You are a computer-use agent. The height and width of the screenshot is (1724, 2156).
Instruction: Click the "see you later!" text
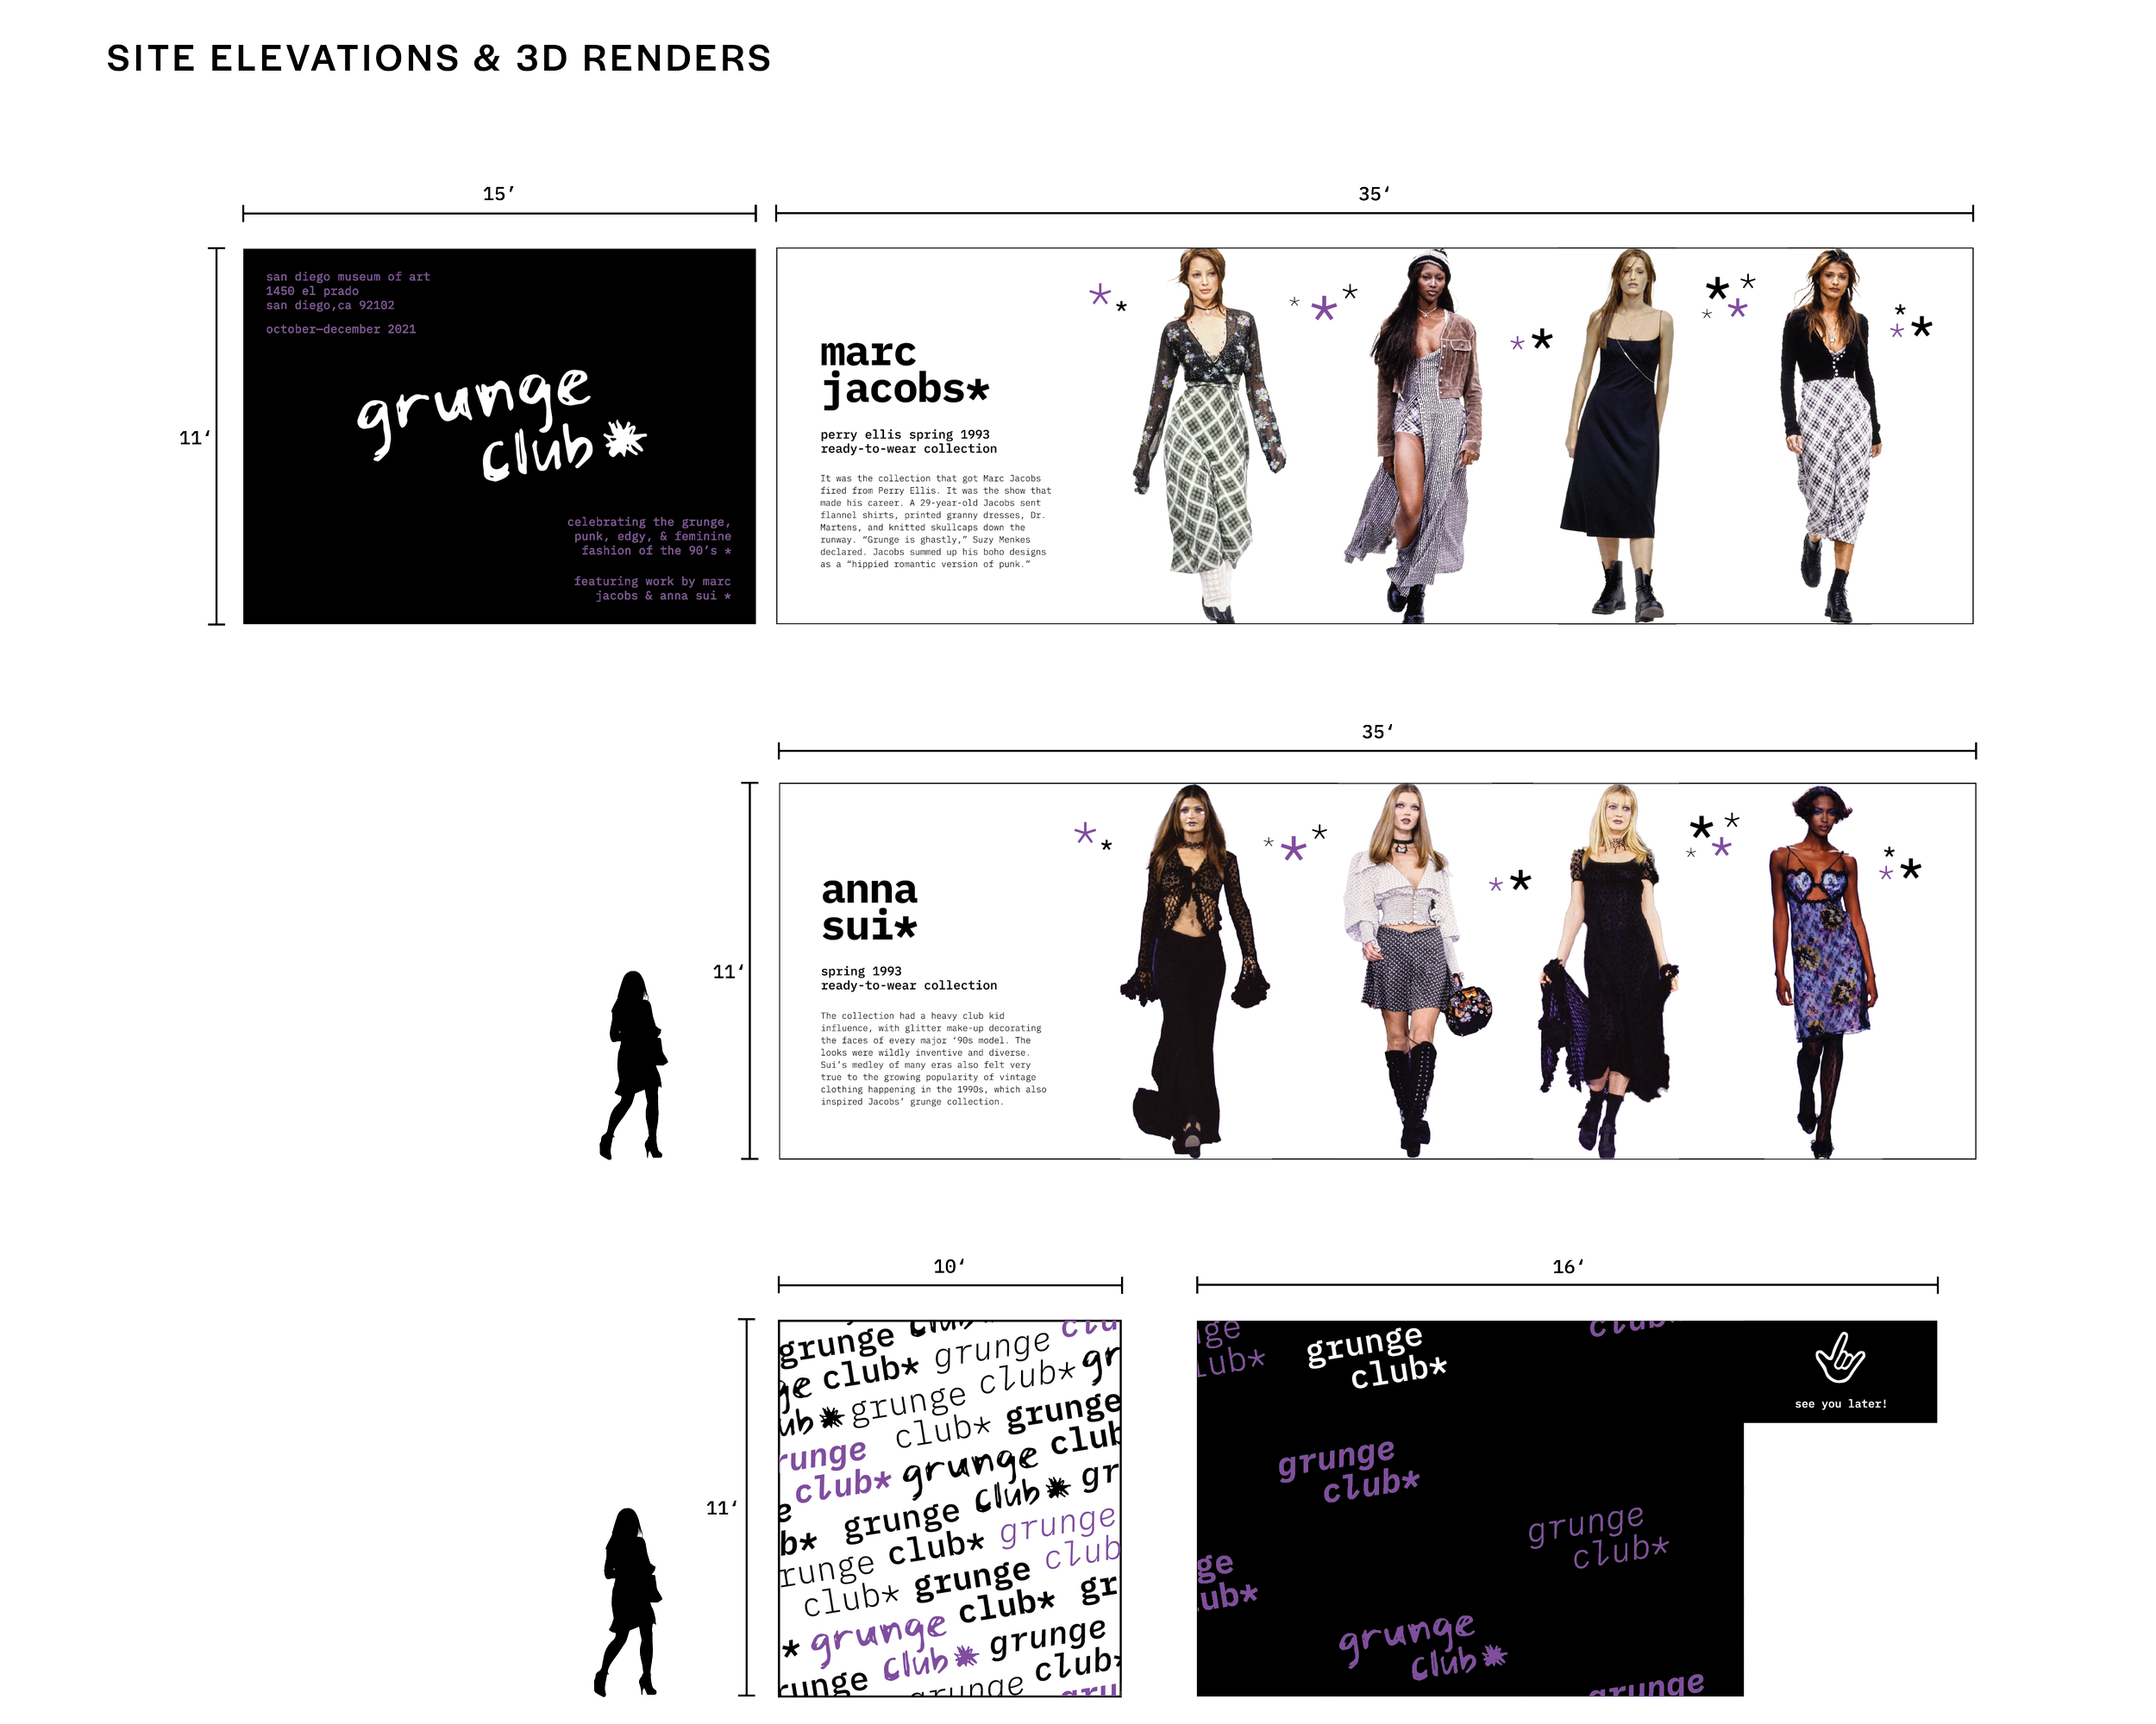[x=1840, y=1404]
